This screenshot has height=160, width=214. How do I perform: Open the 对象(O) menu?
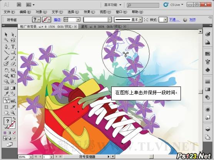41,12
